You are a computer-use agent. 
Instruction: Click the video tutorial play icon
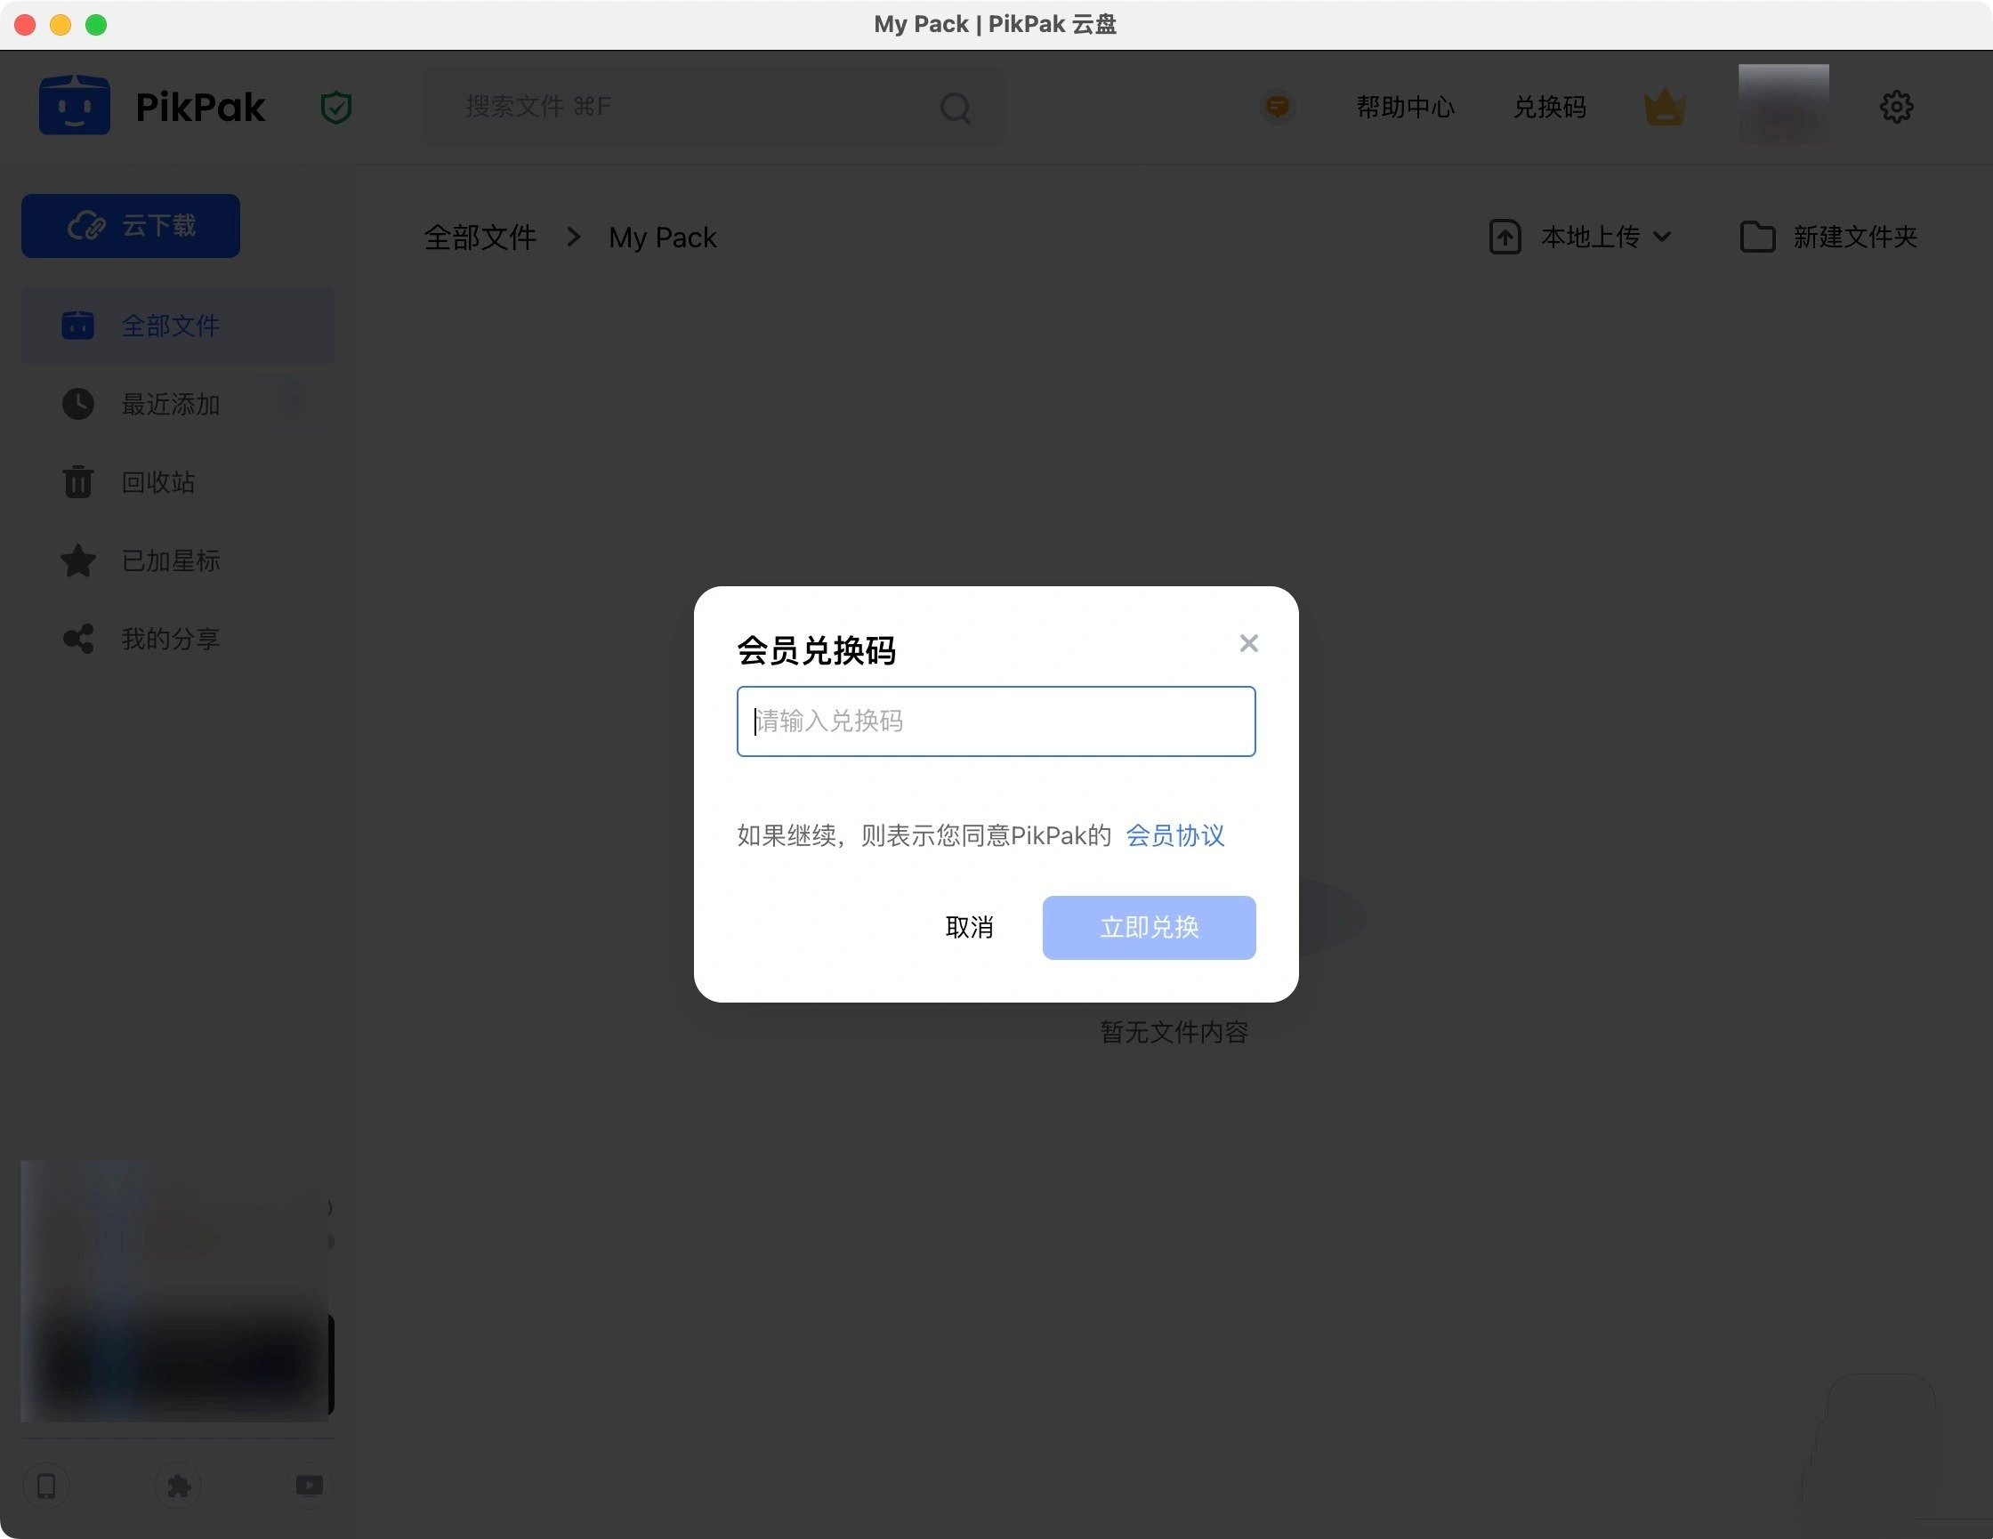click(x=310, y=1487)
